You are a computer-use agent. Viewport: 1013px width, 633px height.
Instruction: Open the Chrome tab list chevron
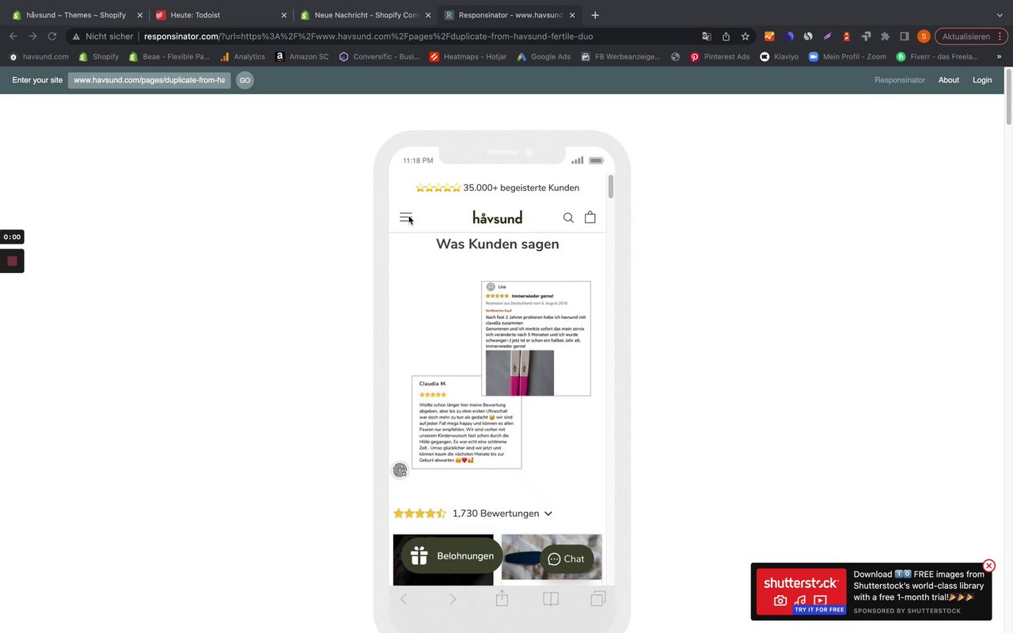(1000, 15)
